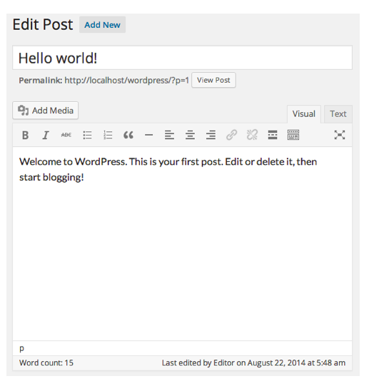Click the Add Media button
374x386 pixels.
[x=45, y=111]
